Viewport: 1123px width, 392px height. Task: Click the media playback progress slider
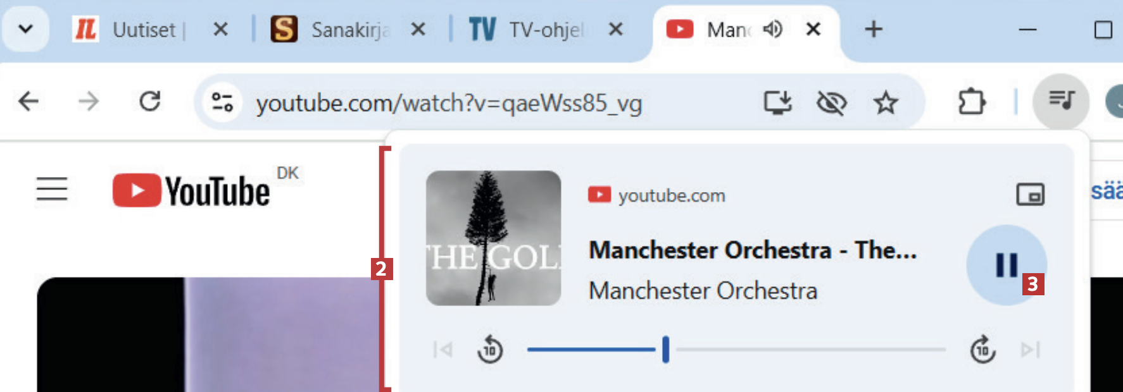click(736, 349)
